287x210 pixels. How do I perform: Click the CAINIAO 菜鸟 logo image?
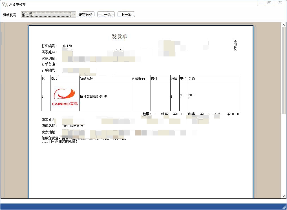[65, 97]
